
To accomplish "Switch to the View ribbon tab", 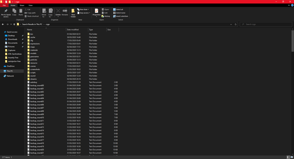I will point(31,5).
